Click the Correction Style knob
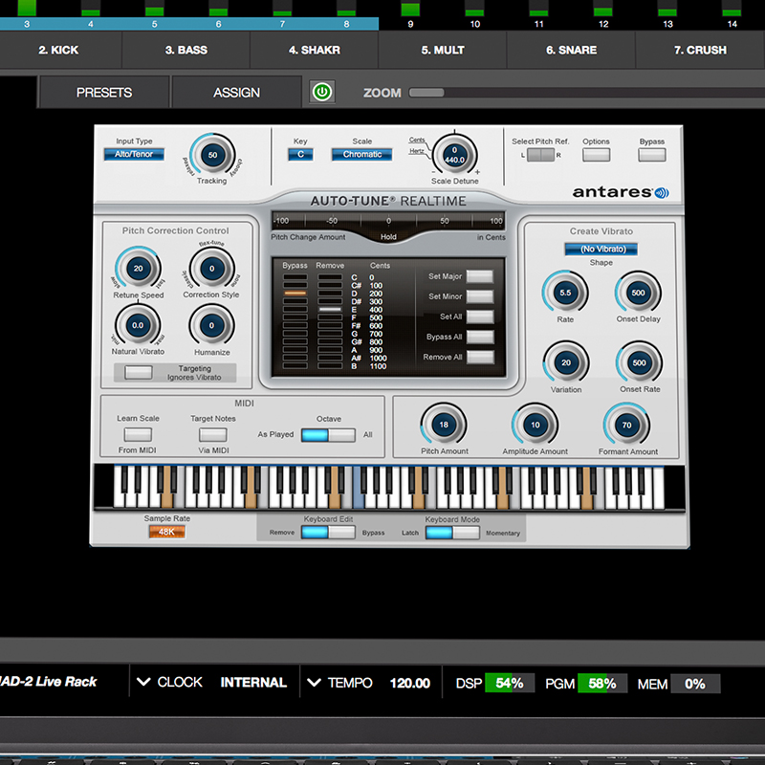The image size is (765, 765). pos(211,269)
